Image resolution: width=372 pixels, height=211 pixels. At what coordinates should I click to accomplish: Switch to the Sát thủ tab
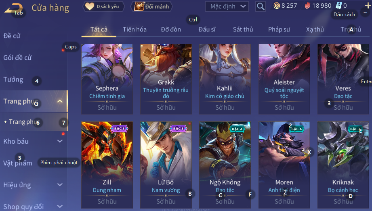click(243, 29)
